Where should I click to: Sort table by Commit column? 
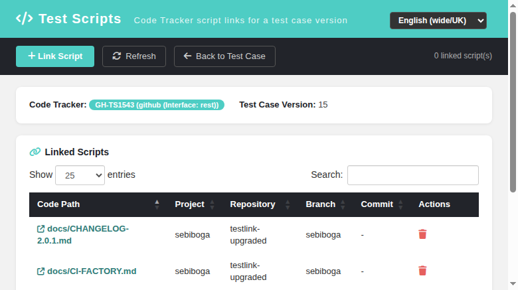[x=382, y=204]
